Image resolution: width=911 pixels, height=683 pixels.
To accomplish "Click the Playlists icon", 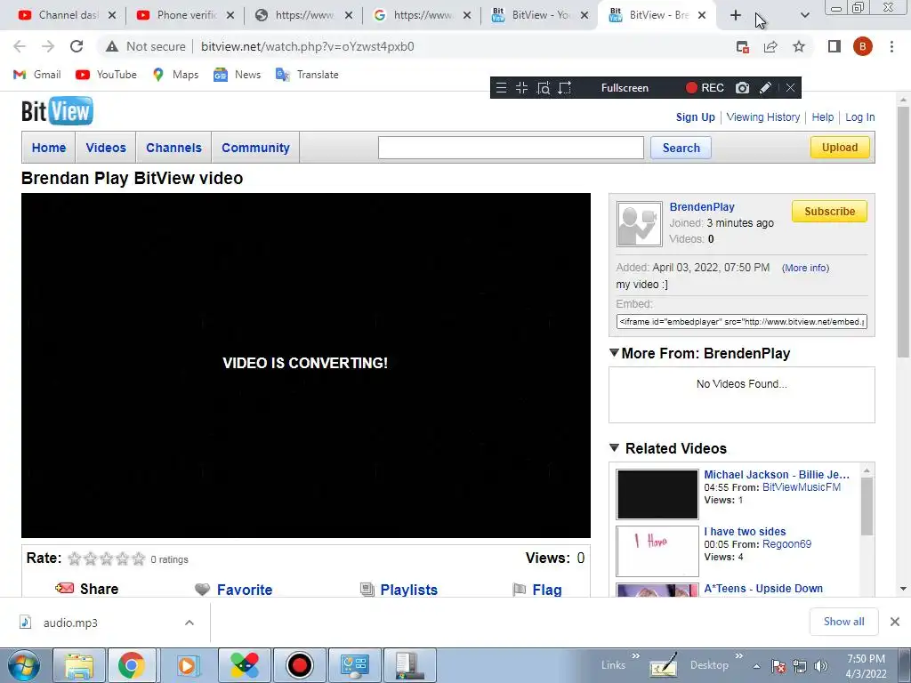I will click(x=367, y=590).
